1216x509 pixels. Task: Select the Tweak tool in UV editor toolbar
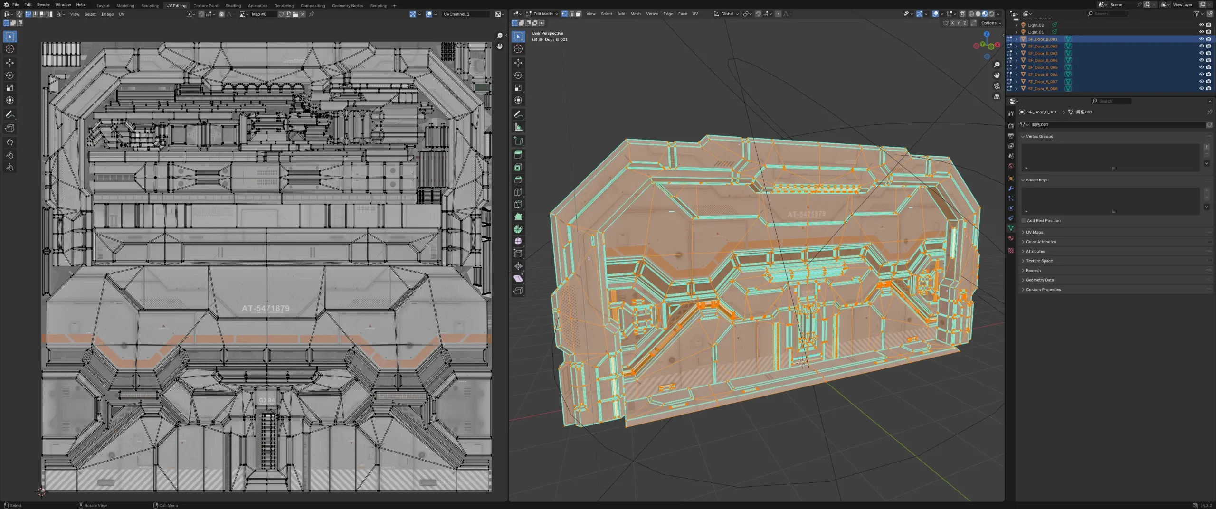(x=9, y=36)
